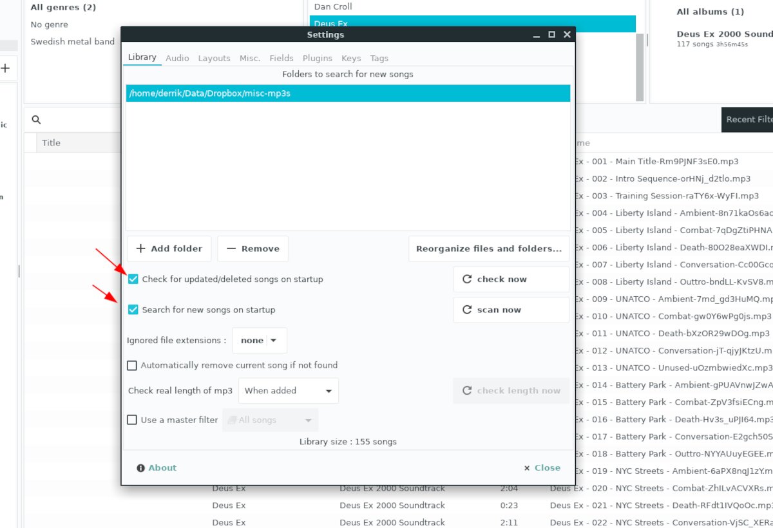Close Settings with the title bar X
This screenshot has width=773, height=528.
tap(567, 35)
